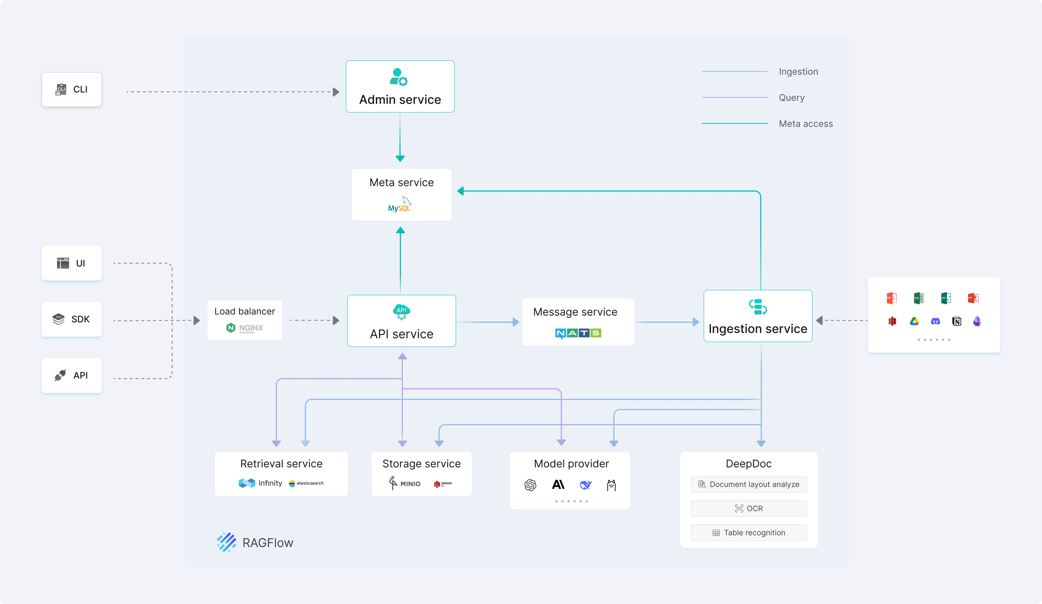The width and height of the screenshot is (1042, 604).
Task: Click the NATS logo under Message service
Action: point(578,333)
